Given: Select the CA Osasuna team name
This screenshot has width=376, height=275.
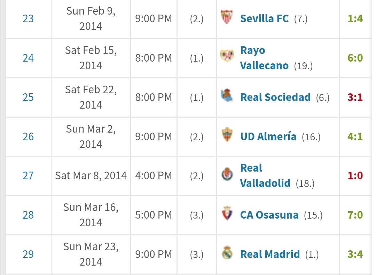Looking at the screenshot, I should pyautogui.click(x=269, y=215).
